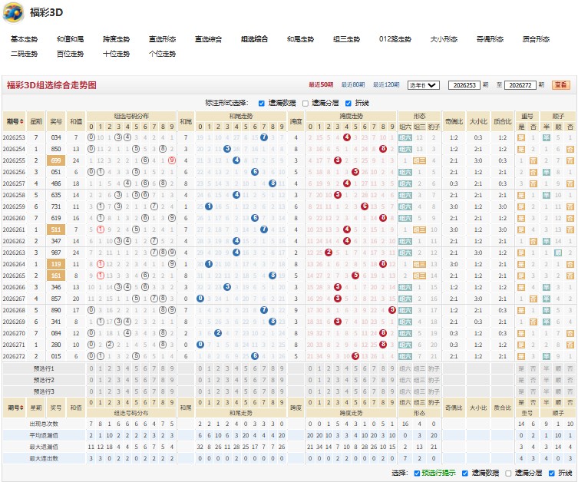Open 直选综合 tab
Image resolution: width=578 pixels, height=482 pixels.
(208, 39)
